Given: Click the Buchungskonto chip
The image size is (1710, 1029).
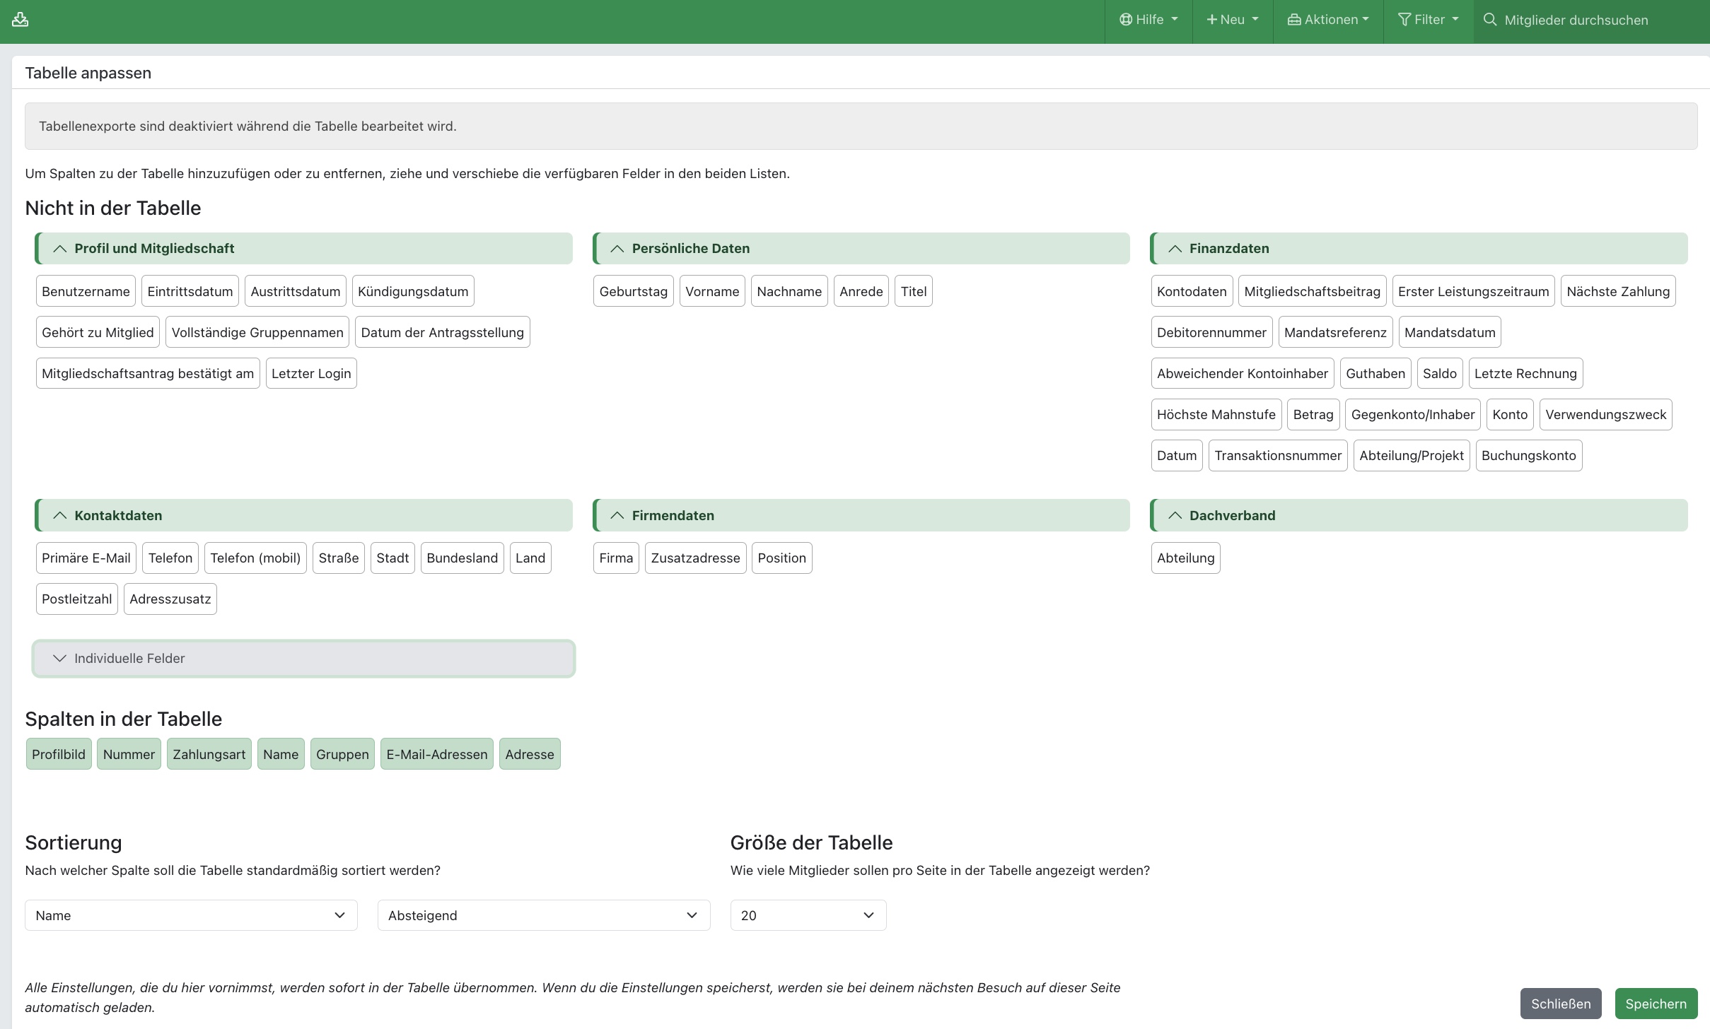Looking at the screenshot, I should pyautogui.click(x=1529, y=455).
